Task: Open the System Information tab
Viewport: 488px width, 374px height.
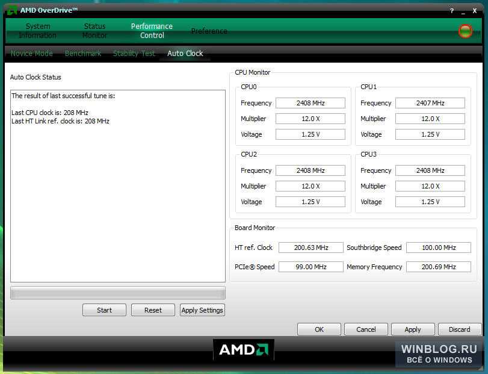Action: (x=38, y=31)
